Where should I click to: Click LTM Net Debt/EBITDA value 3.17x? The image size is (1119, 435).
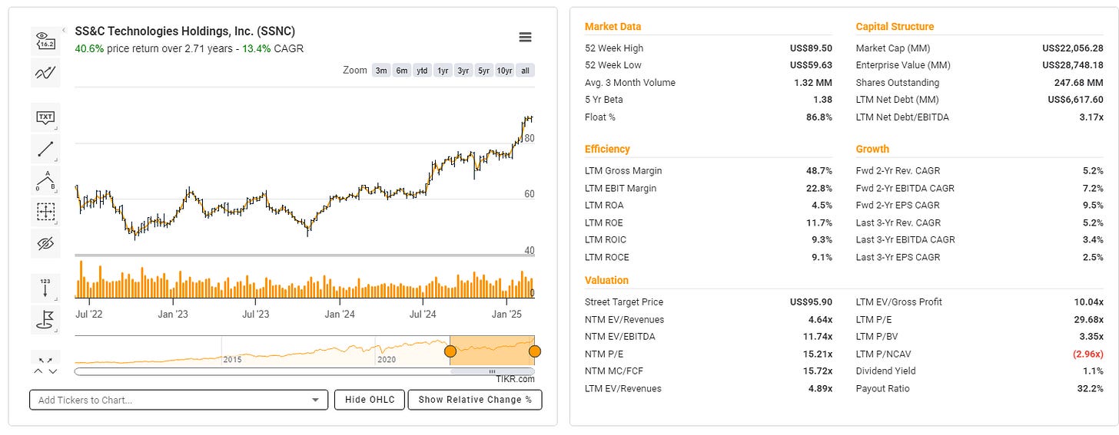tap(1091, 117)
